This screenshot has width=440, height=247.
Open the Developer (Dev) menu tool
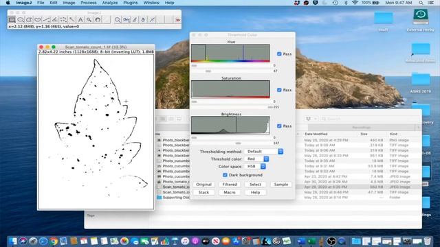(126, 20)
